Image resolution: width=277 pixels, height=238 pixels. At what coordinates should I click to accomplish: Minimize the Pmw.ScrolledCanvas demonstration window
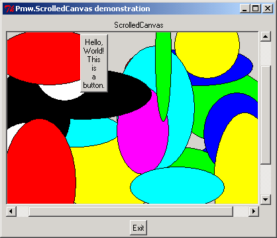(245, 9)
